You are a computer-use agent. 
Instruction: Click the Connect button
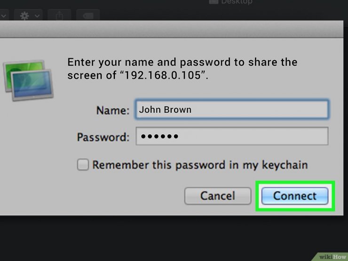[x=294, y=196]
